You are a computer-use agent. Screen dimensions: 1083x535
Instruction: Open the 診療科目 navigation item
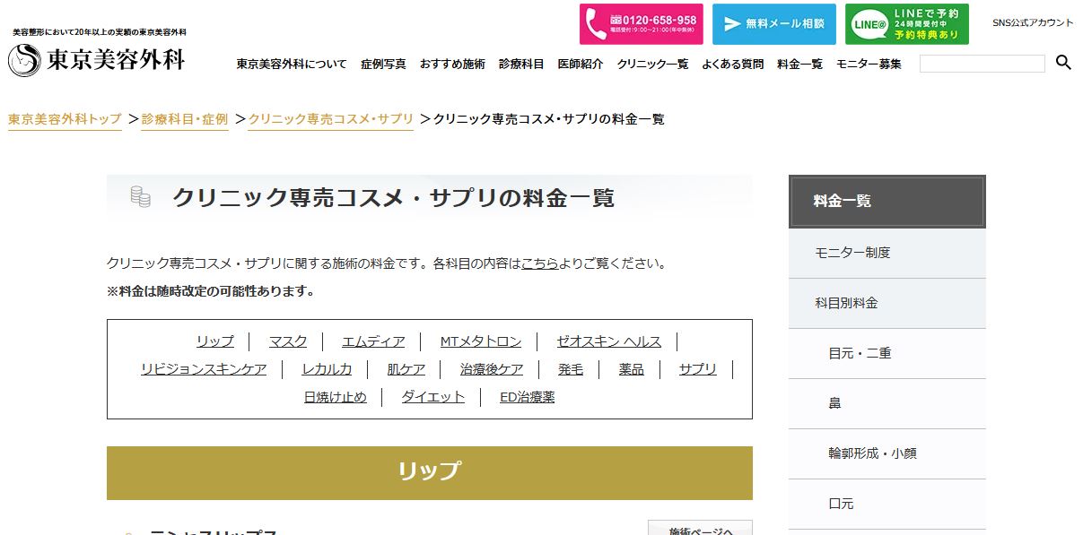522,64
